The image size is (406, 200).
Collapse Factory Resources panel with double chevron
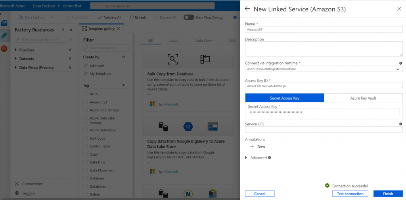pos(71,30)
